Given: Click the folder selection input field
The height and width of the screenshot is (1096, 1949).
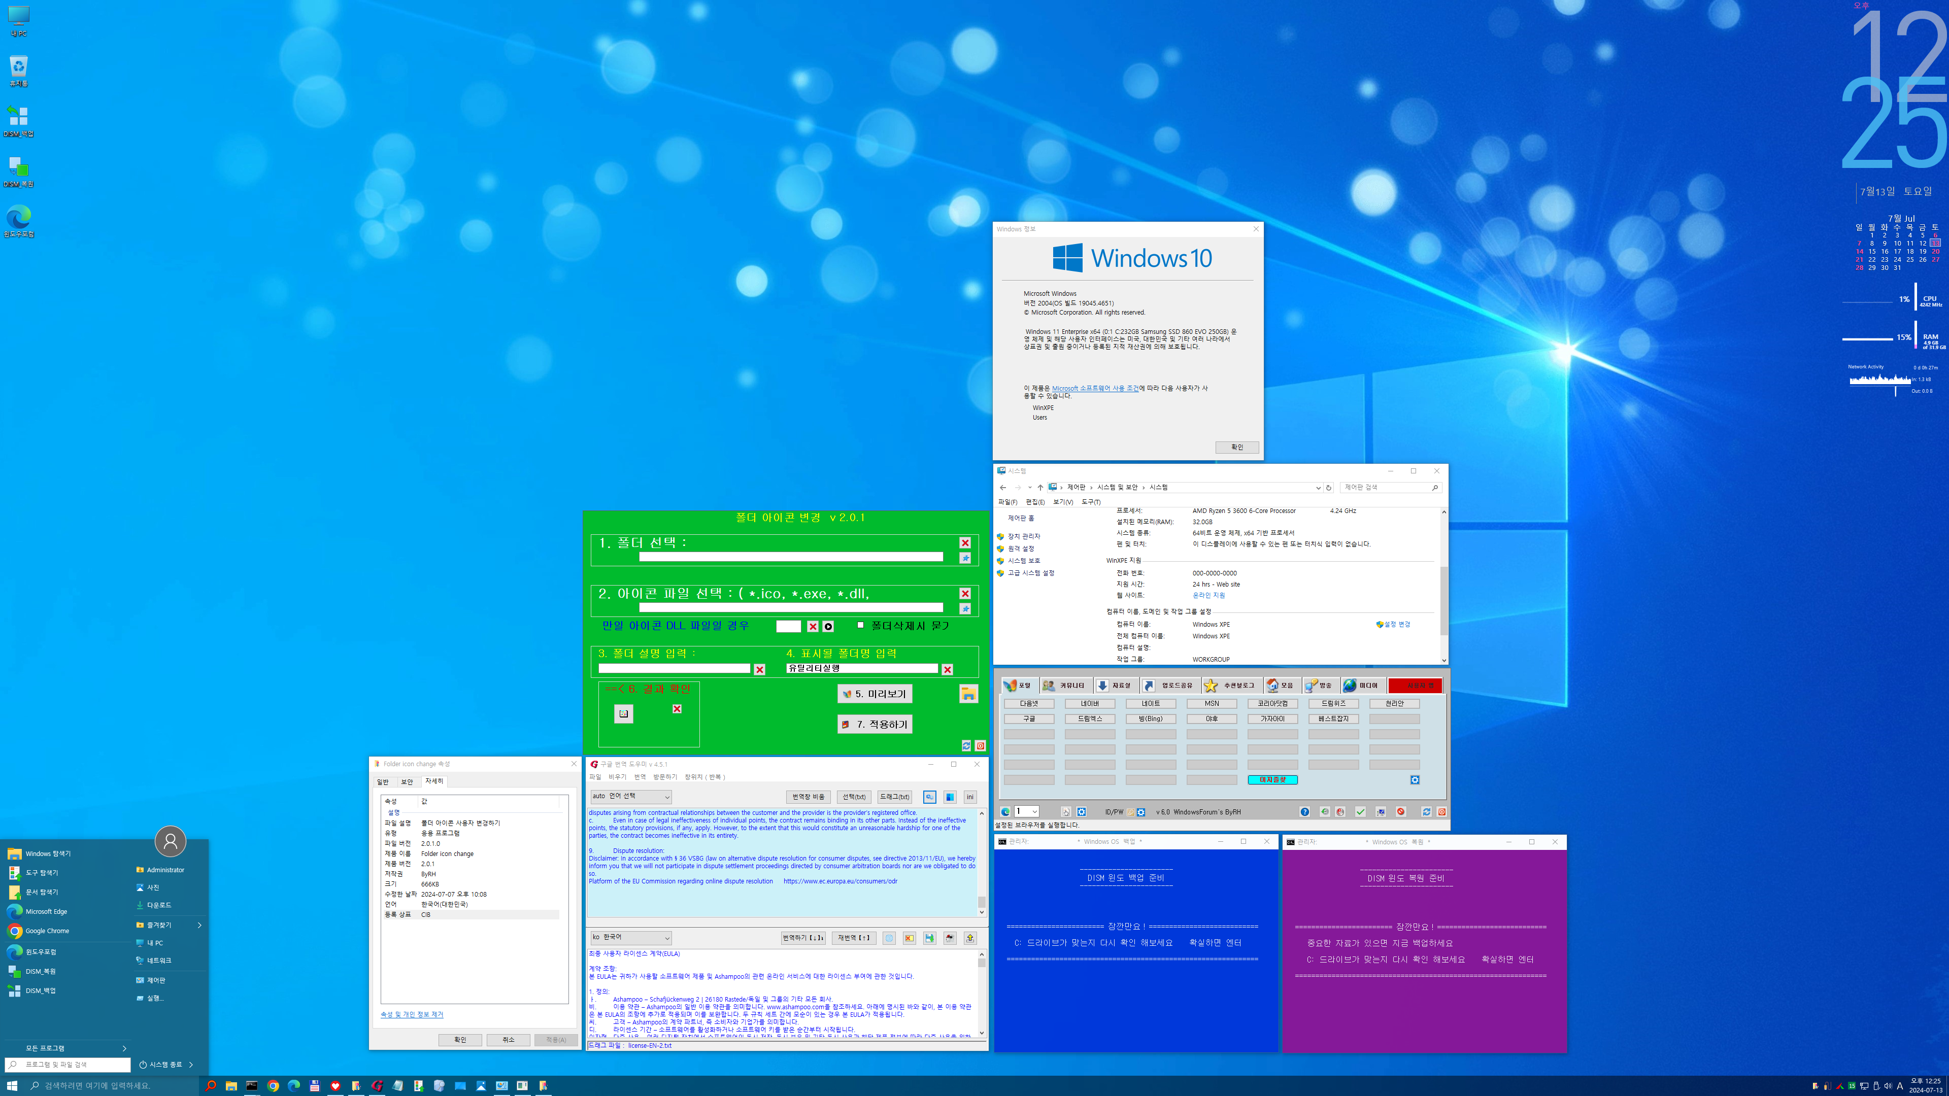Looking at the screenshot, I should tap(791, 557).
